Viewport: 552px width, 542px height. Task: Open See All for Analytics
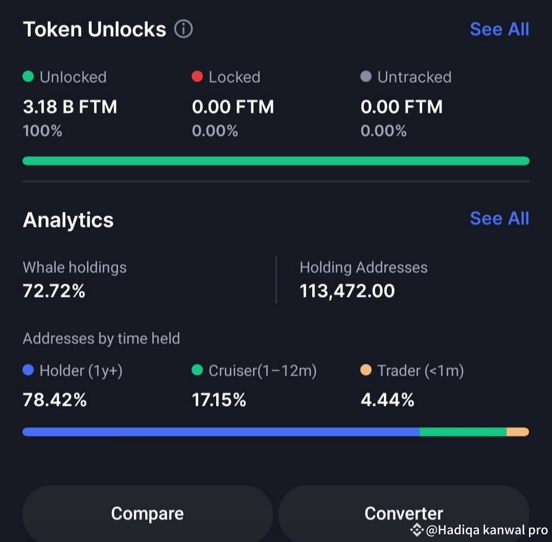click(x=499, y=218)
